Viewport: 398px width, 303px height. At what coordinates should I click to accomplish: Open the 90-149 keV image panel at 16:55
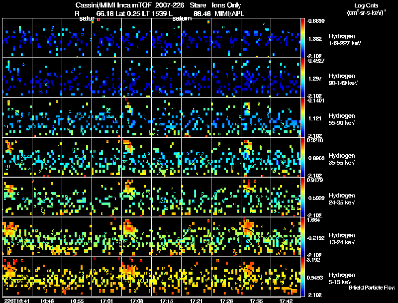click(x=77, y=78)
